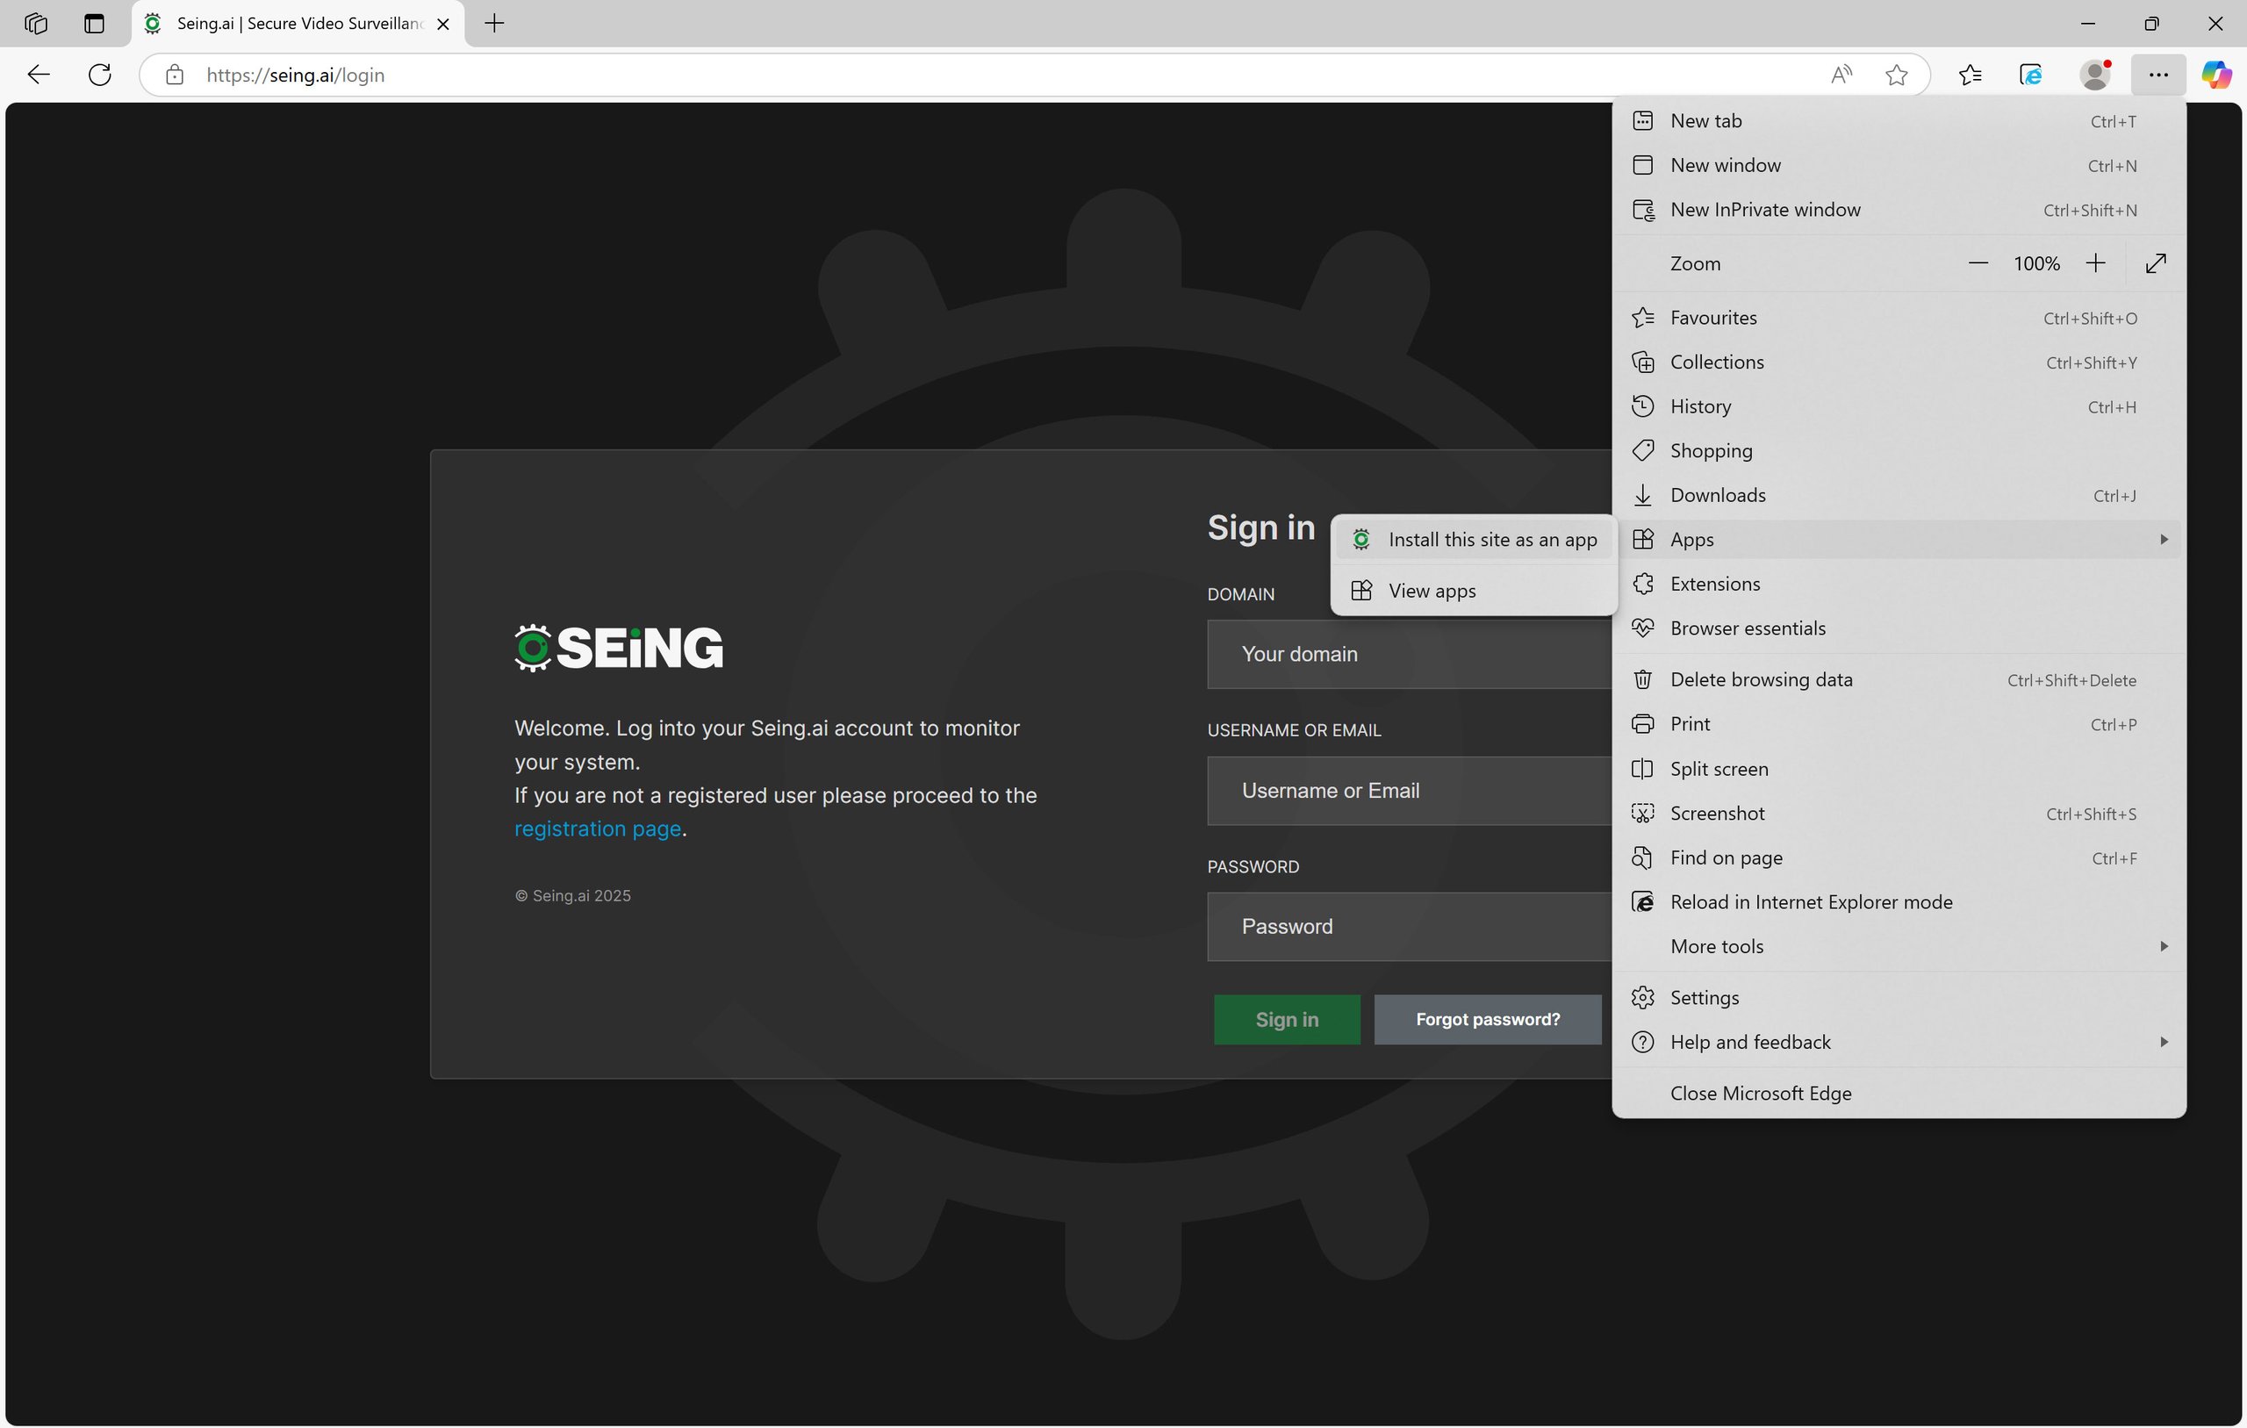
Task: Enter full screen from the Zoom row
Action: [2156, 263]
